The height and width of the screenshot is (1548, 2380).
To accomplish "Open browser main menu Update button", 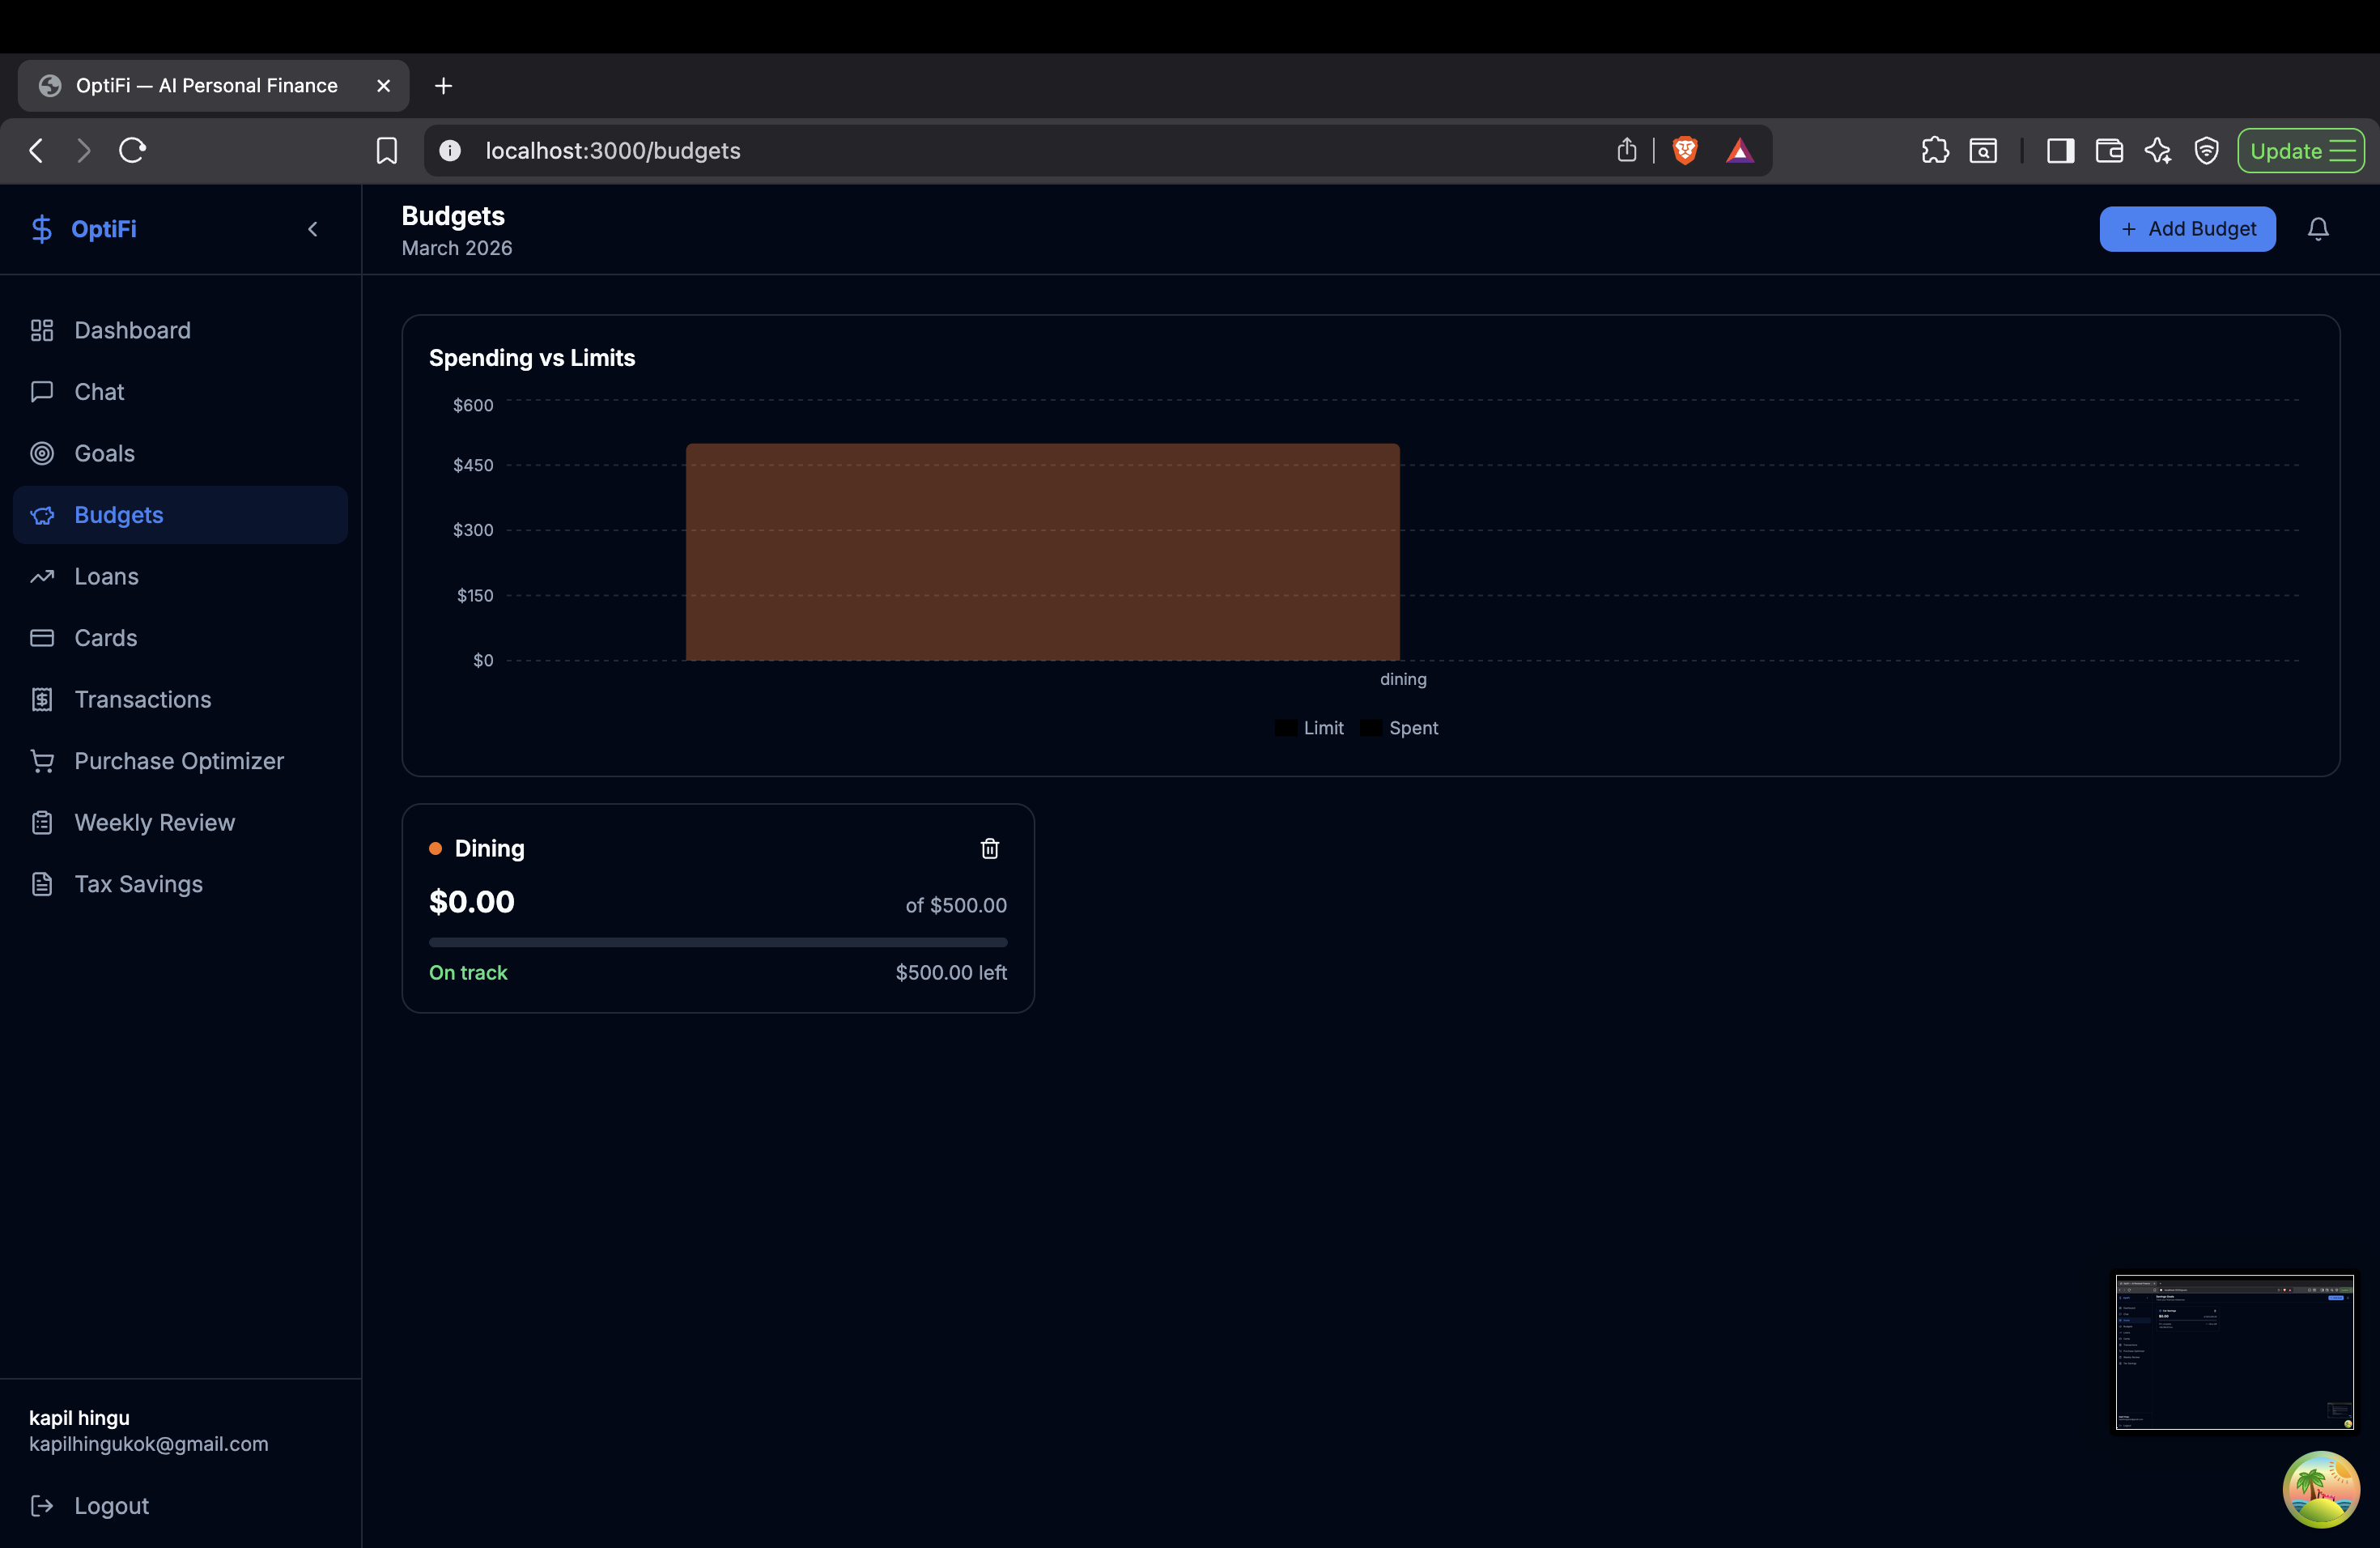I will click(2300, 150).
